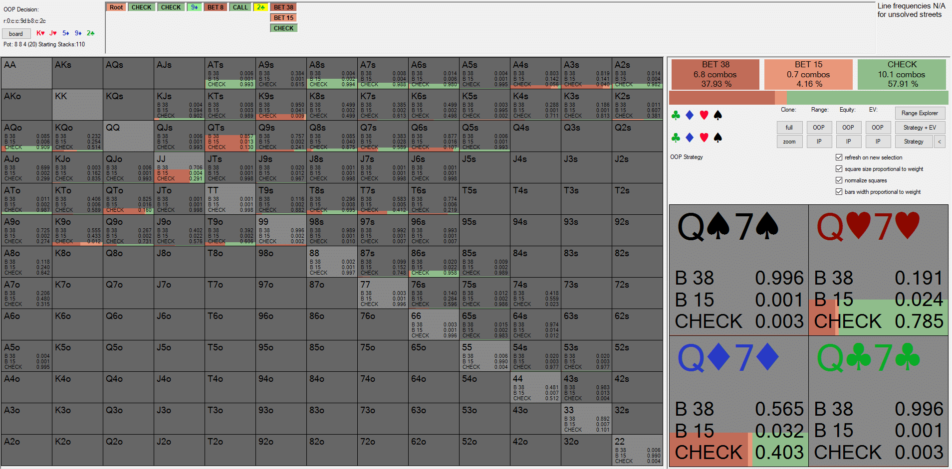The height and width of the screenshot is (469, 952).
Task: Click the BET 38 red summary box
Action: point(715,74)
